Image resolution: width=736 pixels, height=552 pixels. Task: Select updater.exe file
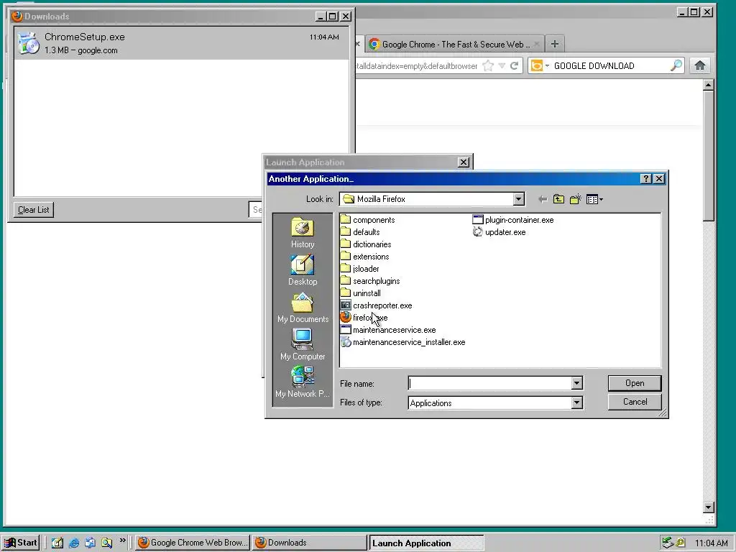[x=499, y=232]
